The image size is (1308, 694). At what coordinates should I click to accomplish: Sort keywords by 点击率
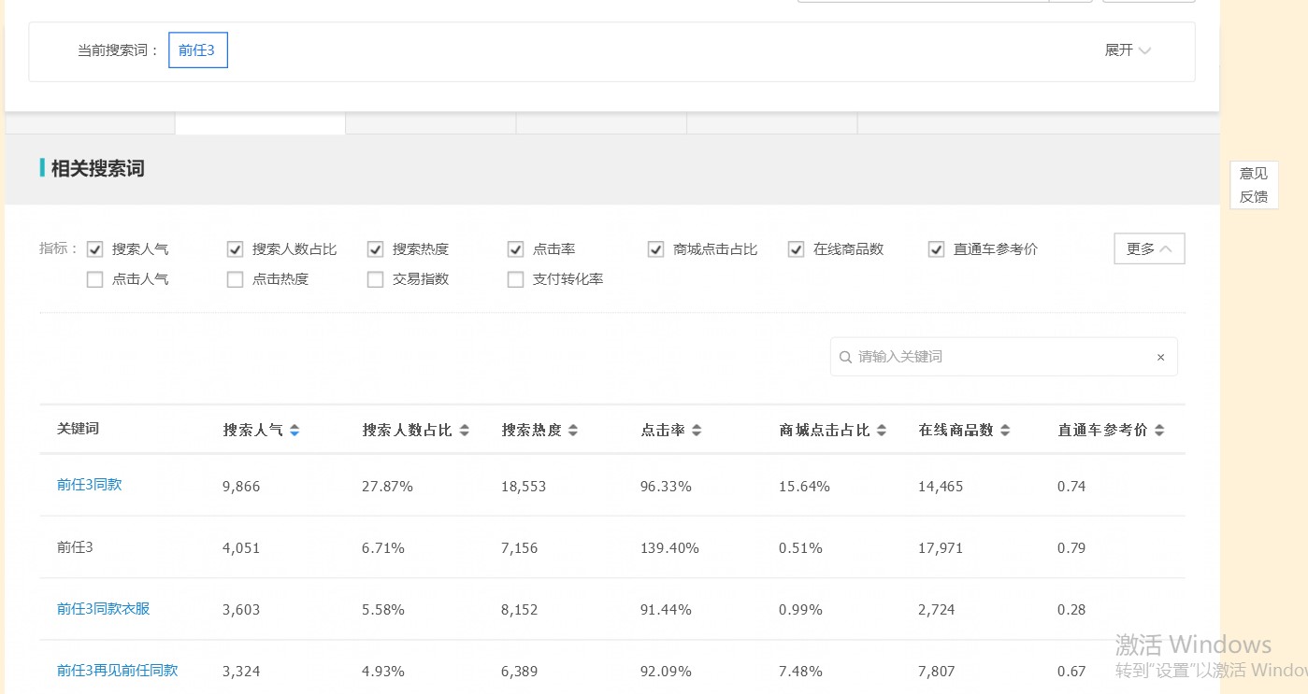pyautogui.click(x=696, y=430)
